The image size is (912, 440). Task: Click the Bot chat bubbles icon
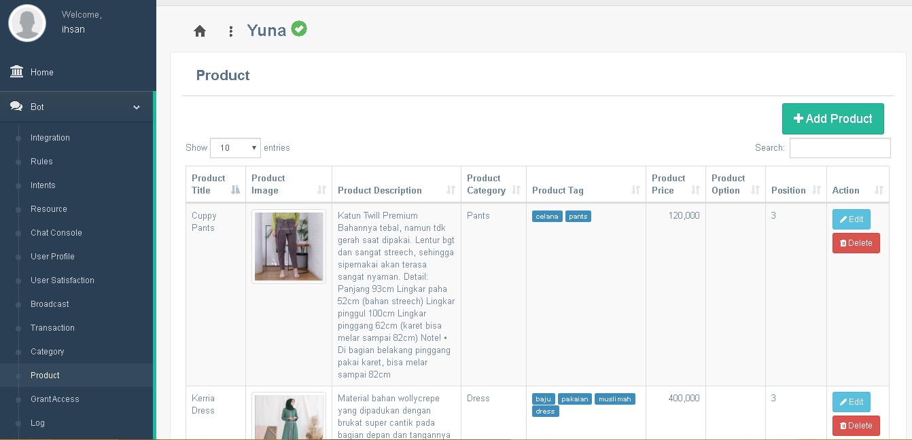[x=17, y=107]
